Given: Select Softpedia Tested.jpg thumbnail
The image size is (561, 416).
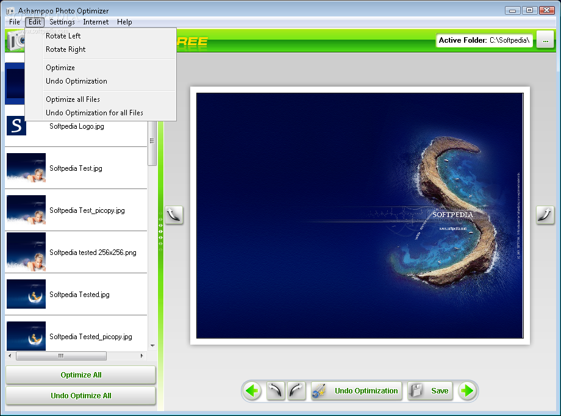Looking at the screenshot, I should tap(26, 294).
